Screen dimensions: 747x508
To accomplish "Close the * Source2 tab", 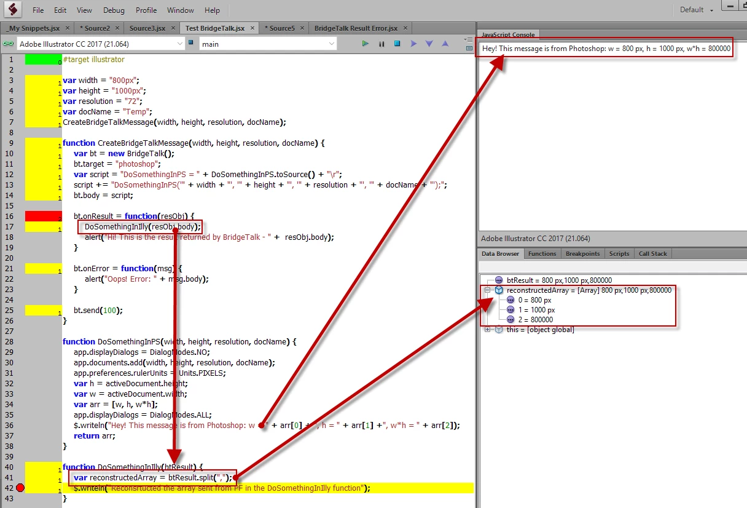I will [x=117, y=28].
